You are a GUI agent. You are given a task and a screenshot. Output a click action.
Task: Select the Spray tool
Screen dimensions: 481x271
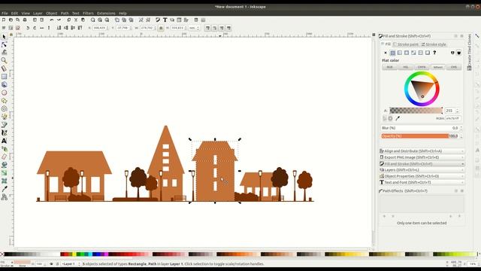[4, 149]
